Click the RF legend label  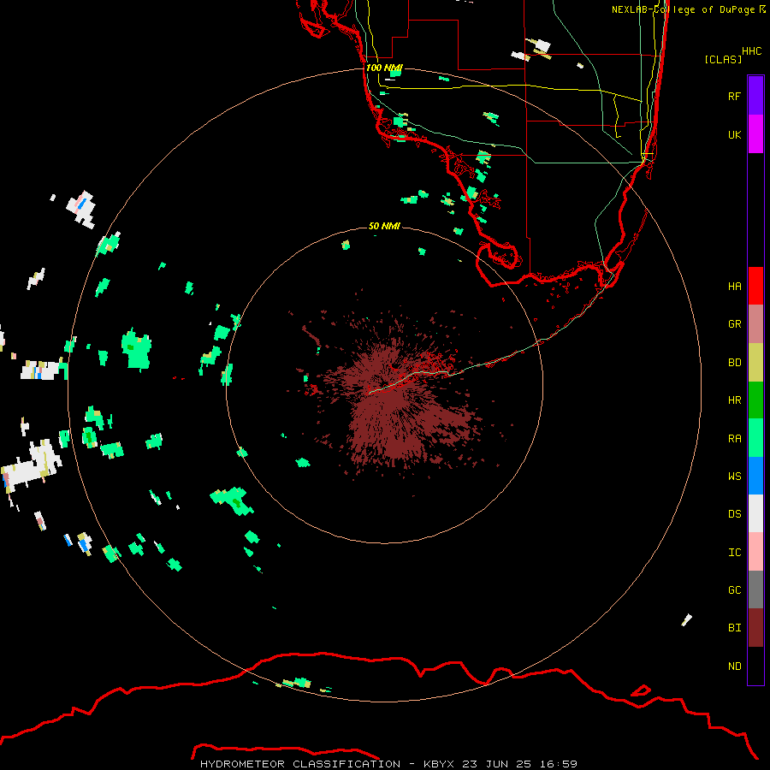pyautogui.click(x=734, y=96)
